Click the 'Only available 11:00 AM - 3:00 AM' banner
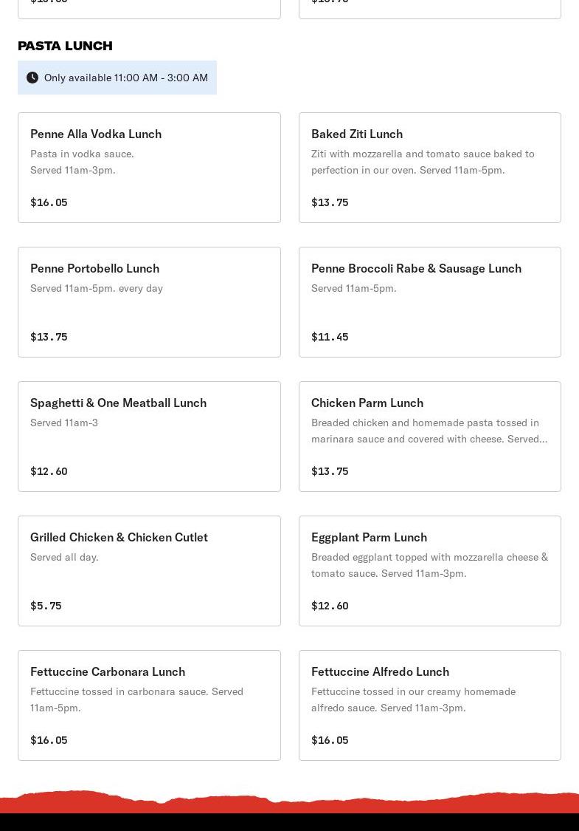This screenshot has height=831, width=579. [126, 78]
